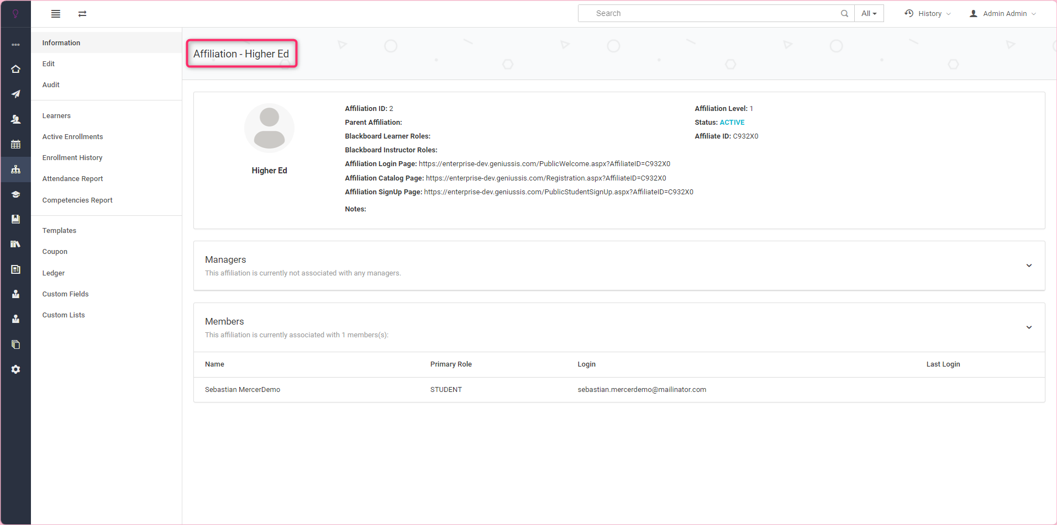
Task: Click the calendar icon in the sidebar
Action: pyautogui.click(x=15, y=144)
